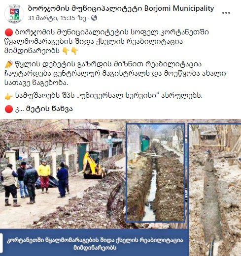
Task: Open the middle photo of water-filled trench
Action: click(155, 173)
